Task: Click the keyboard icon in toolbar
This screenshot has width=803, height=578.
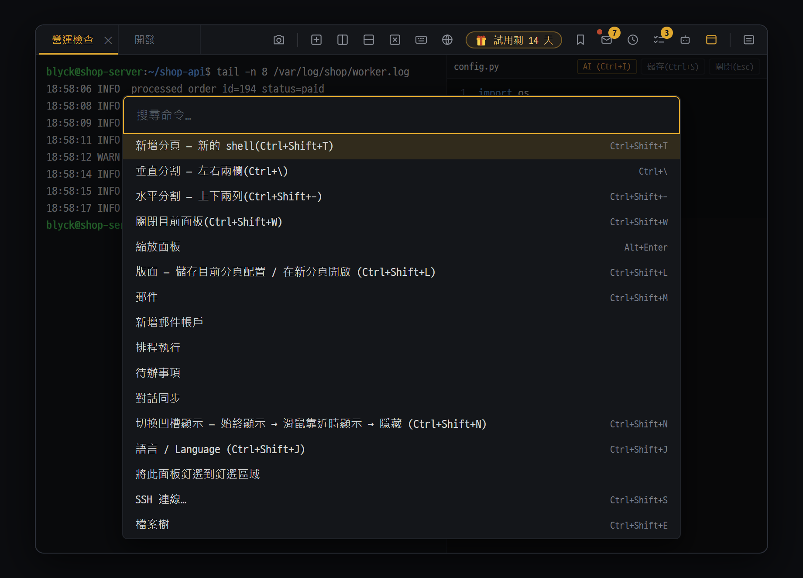Action: (421, 40)
